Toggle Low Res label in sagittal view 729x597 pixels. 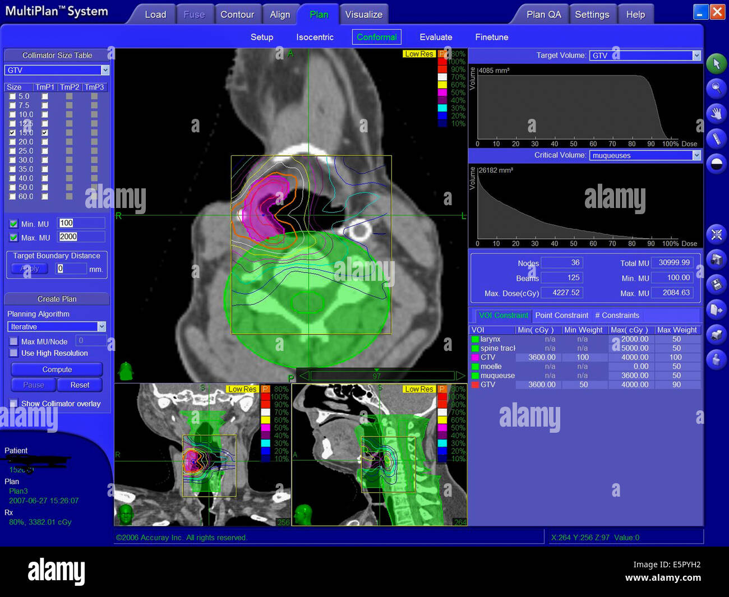(x=419, y=389)
